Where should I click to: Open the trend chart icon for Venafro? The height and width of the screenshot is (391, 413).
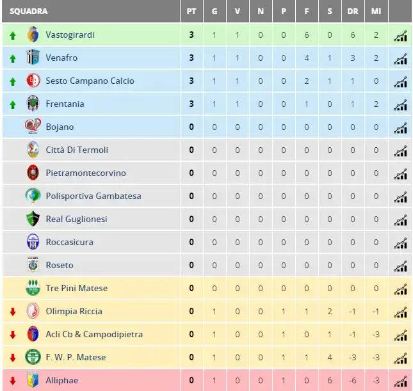(x=400, y=59)
